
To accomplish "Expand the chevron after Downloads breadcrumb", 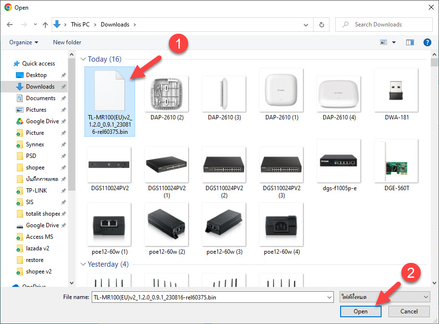I will [135, 25].
